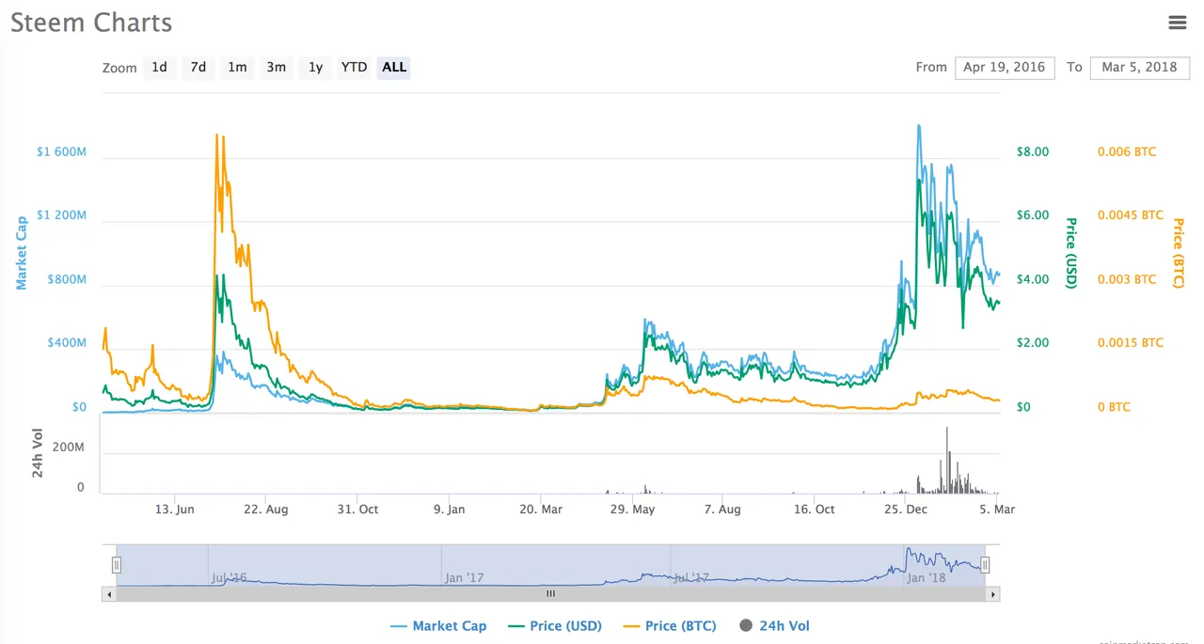Click the navigator scrollbar thumb

[x=551, y=594]
